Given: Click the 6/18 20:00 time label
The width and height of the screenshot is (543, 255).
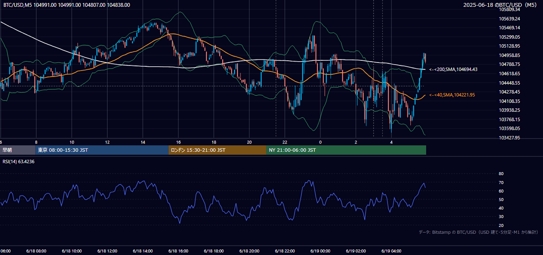Looking at the screenshot, I should pyautogui.click(x=249, y=251).
